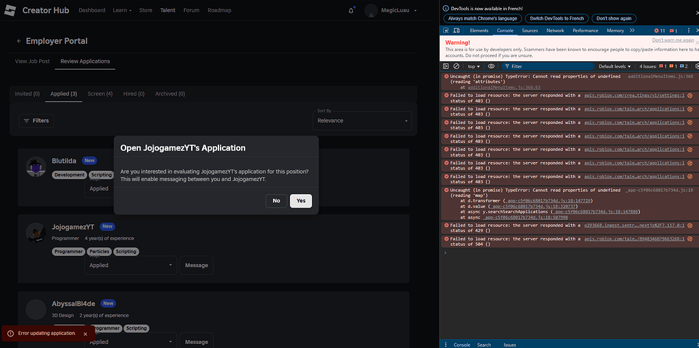The width and height of the screenshot is (699, 348).
Task: Open the bottom drawer Search tab
Action: pyautogui.click(x=484, y=345)
